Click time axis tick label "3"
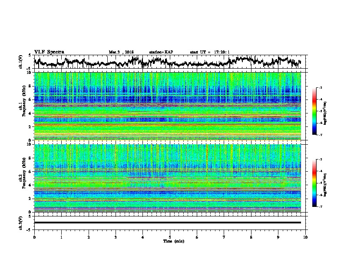This screenshot has width=344, height=266. coord(116,237)
